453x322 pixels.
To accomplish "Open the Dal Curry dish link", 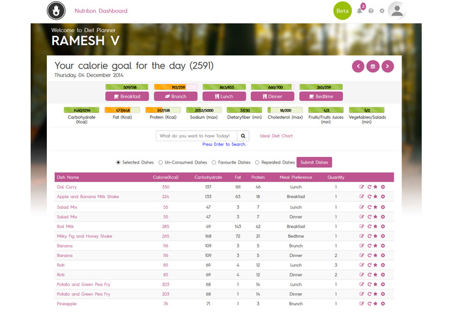I will 66,187.
